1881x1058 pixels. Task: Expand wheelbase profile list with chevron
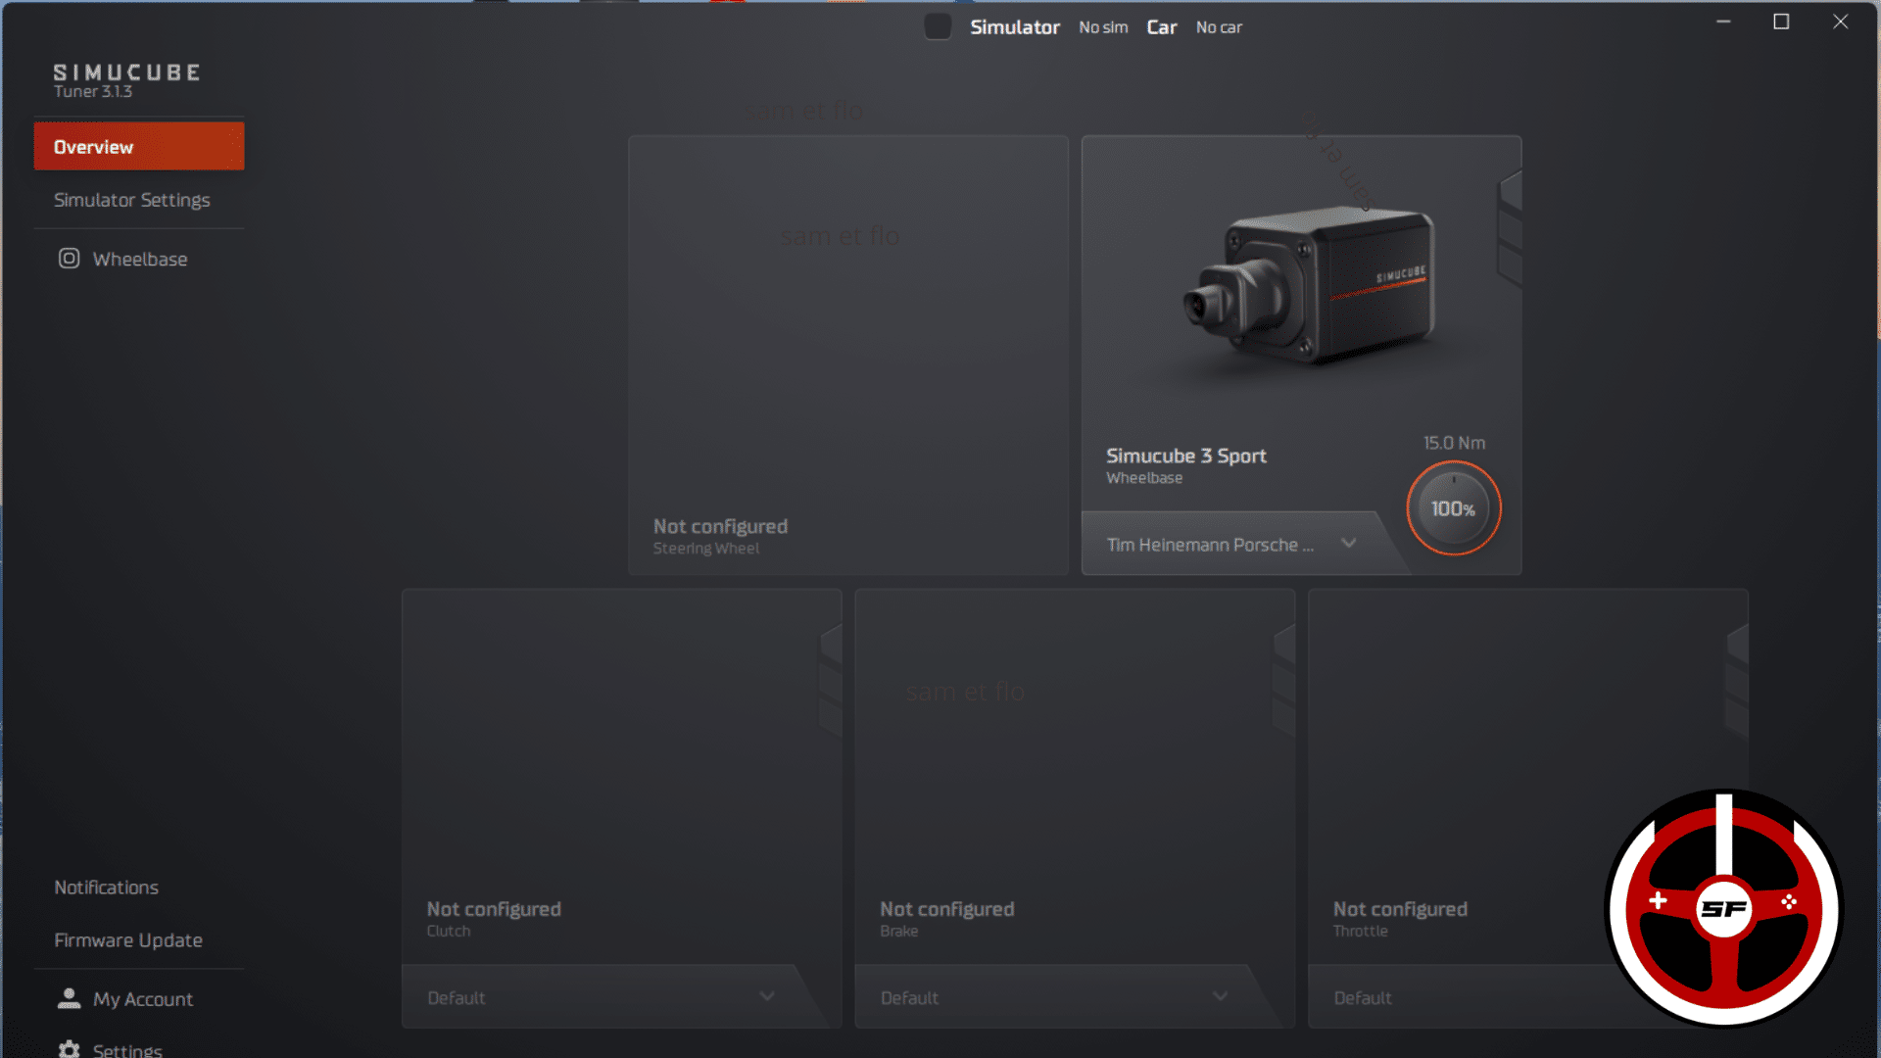[1349, 543]
